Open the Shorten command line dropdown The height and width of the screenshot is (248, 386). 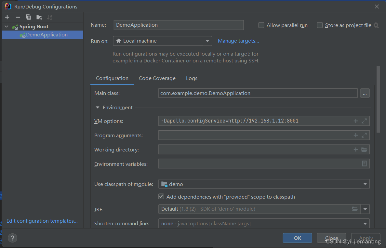pyautogui.click(x=366, y=223)
